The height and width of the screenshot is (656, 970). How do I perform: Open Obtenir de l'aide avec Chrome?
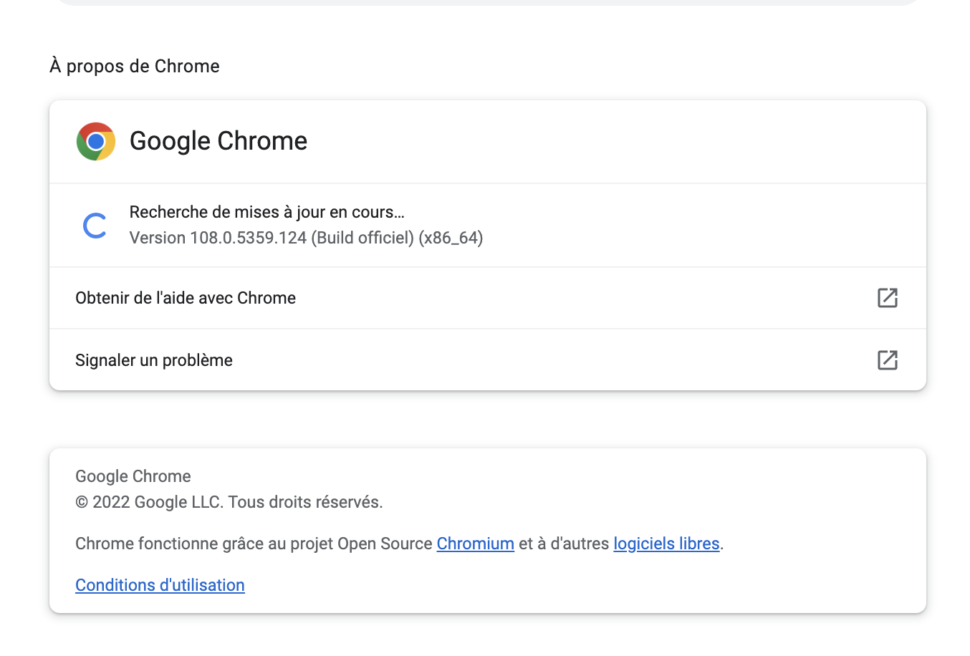coord(186,298)
